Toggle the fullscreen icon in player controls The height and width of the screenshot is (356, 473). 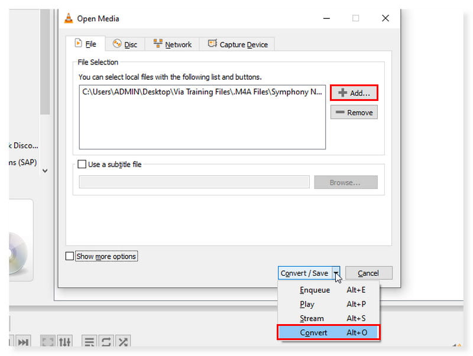(x=48, y=341)
